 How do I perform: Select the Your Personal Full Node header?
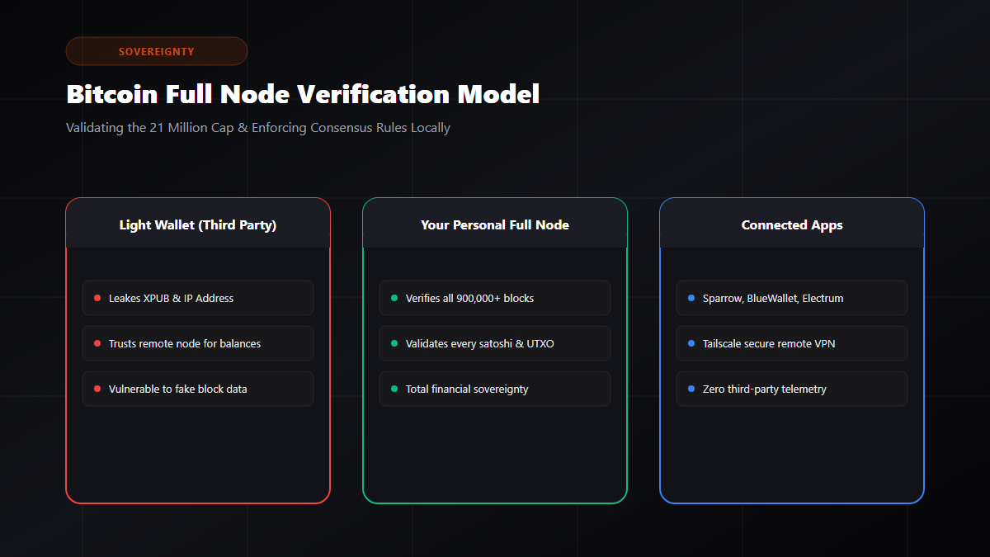[x=495, y=224]
